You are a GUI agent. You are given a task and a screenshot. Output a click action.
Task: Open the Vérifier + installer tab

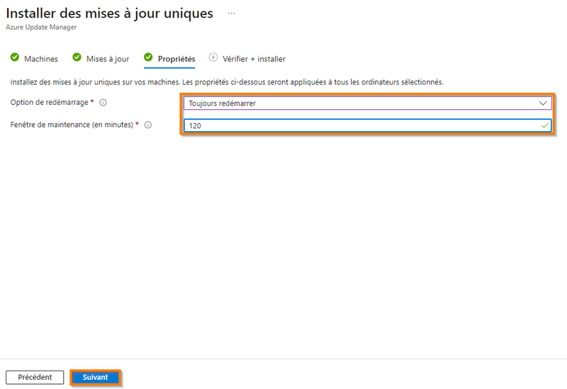(x=254, y=59)
